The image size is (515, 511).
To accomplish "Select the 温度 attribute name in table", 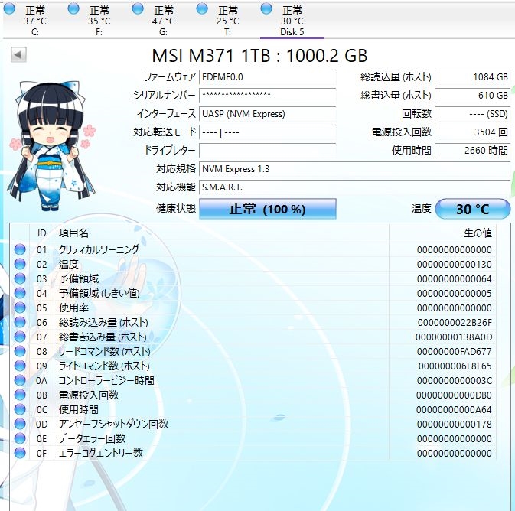I will pyautogui.click(x=69, y=264).
